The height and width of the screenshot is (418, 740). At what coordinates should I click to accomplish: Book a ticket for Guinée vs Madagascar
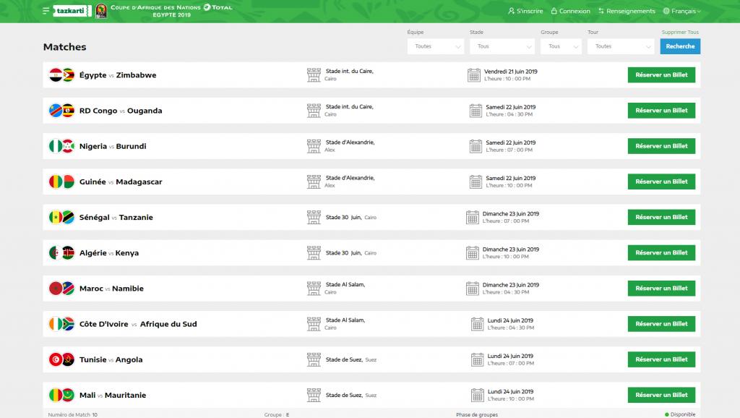click(661, 182)
